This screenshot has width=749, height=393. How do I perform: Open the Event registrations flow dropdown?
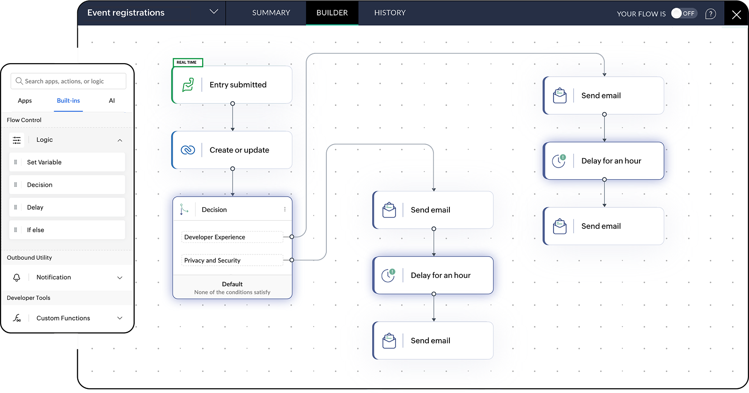point(214,12)
